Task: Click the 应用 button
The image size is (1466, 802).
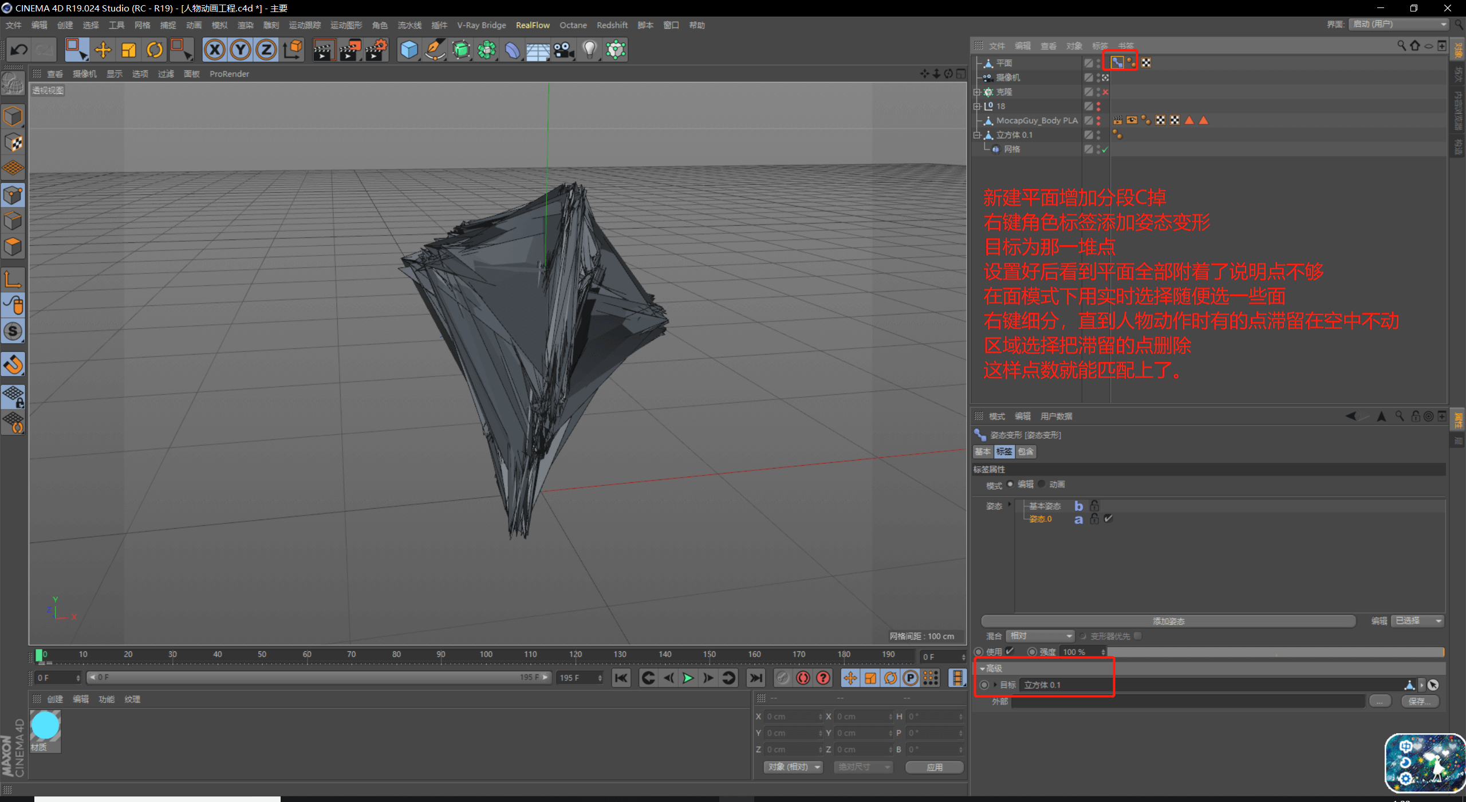Action: click(934, 767)
